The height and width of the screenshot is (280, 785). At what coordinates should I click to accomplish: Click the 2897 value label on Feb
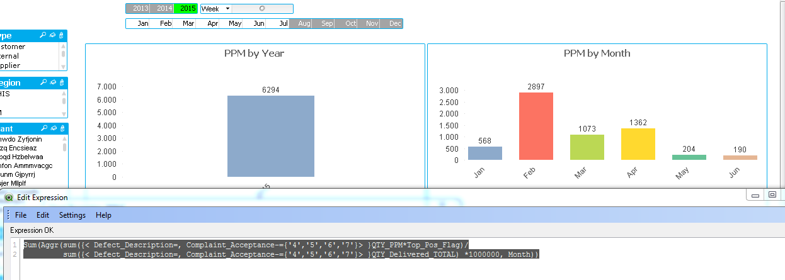(536, 87)
